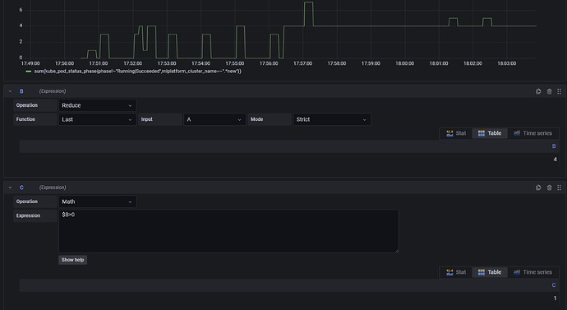Grab the drag handle of expression C
Screen dimensions: 567x310
click(x=559, y=187)
